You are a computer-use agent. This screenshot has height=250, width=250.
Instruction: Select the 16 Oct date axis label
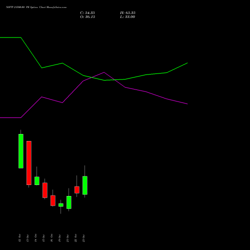tap(51, 238)
